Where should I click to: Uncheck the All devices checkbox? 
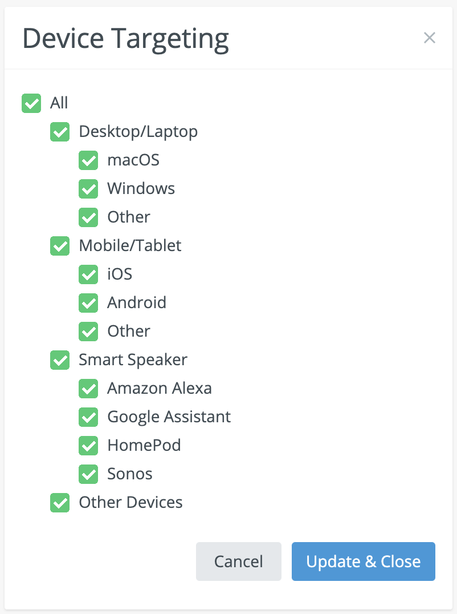tap(31, 103)
